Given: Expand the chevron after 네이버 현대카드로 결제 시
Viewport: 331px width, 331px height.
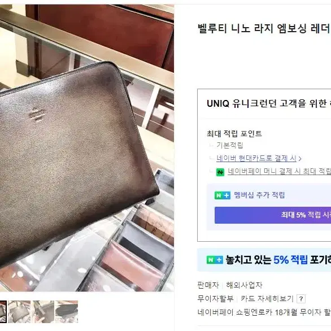Looking at the screenshot, I should 300,159.
